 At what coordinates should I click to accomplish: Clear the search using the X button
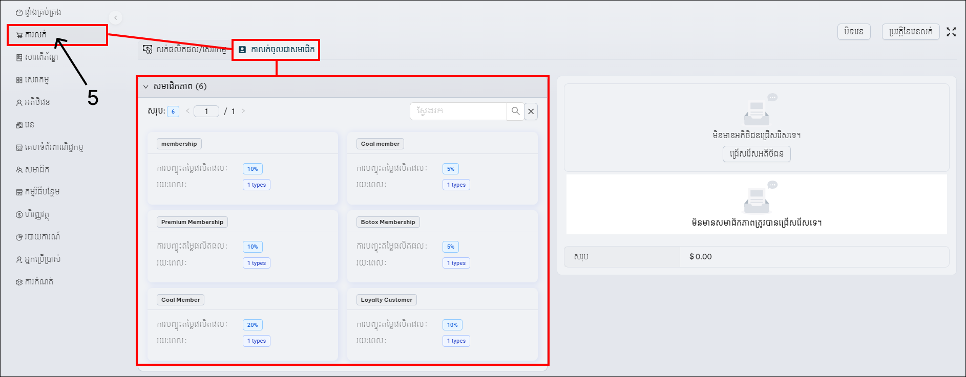(531, 111)
